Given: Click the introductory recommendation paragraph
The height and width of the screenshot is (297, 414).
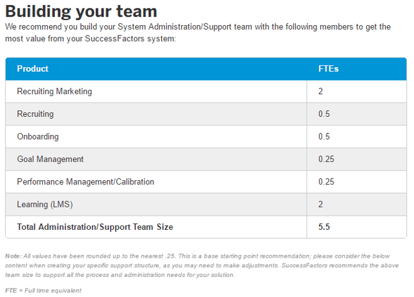Looking at the screenshot, I should (x=197, y=33).
